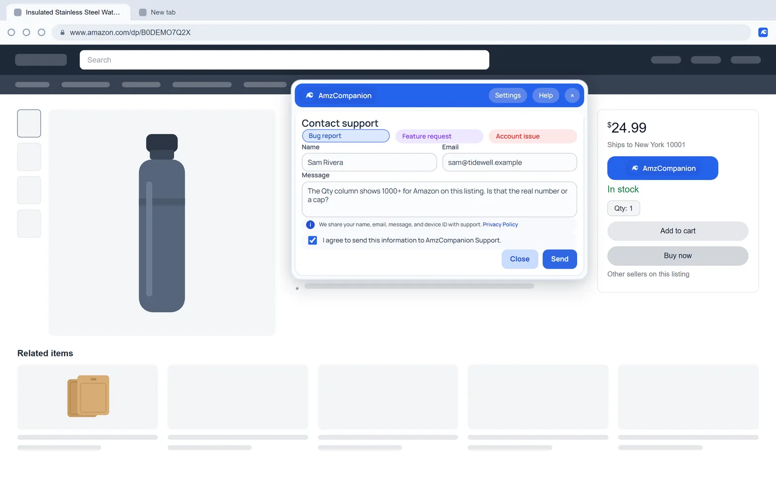The image size is (776, 485).
Task: Uncheck the agree to send information checkbox
Action: [x=313, y=241]
